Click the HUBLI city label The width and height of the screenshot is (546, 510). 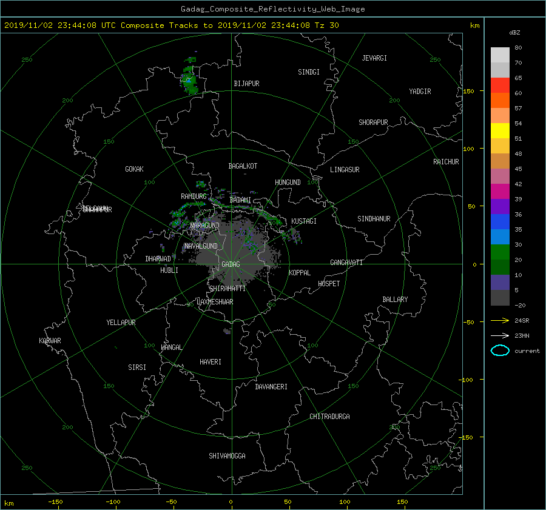[x=169, y=270]
